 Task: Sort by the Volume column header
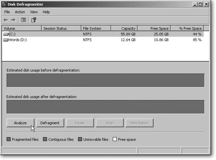coord(22,28)
